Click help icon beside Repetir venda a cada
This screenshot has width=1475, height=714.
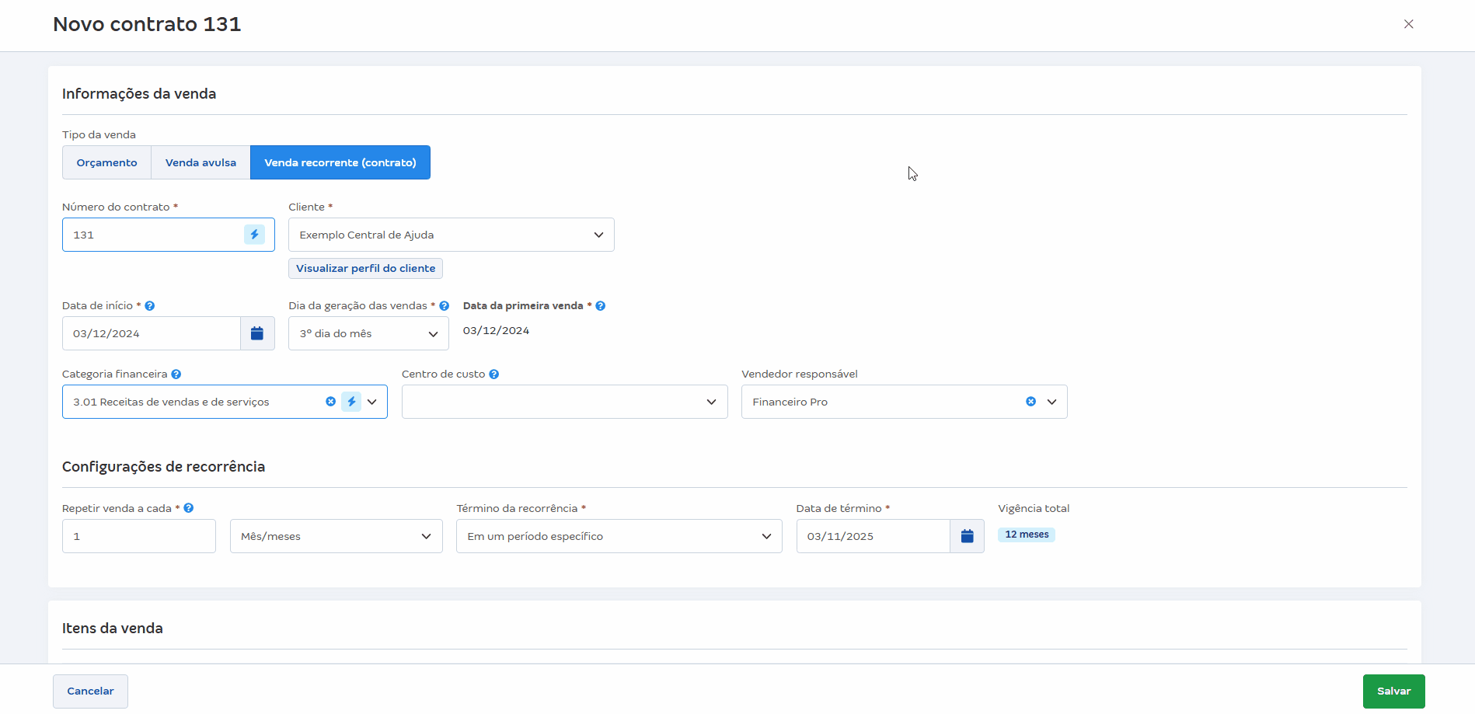(x=189, y=508)
